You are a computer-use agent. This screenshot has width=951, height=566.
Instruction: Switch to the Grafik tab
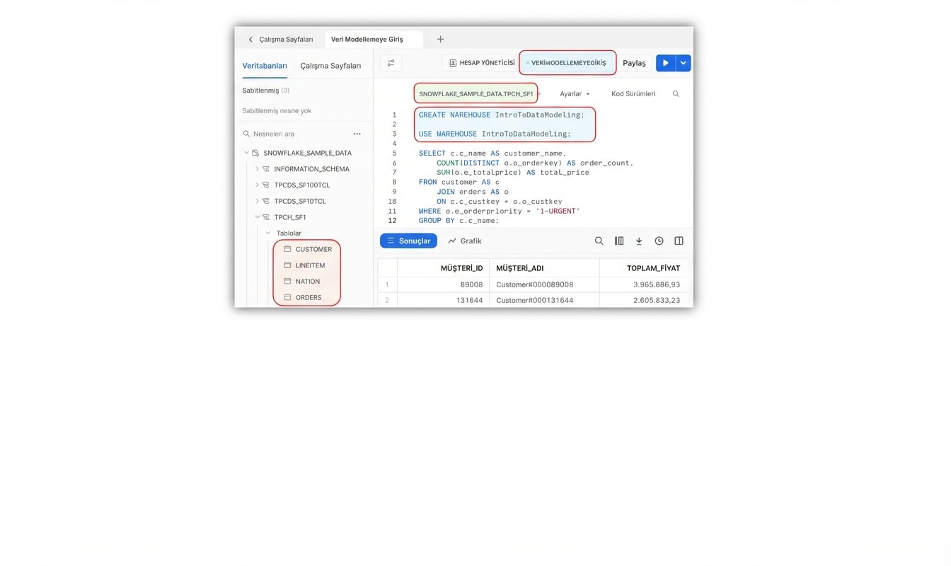click(x=465, y=241)
